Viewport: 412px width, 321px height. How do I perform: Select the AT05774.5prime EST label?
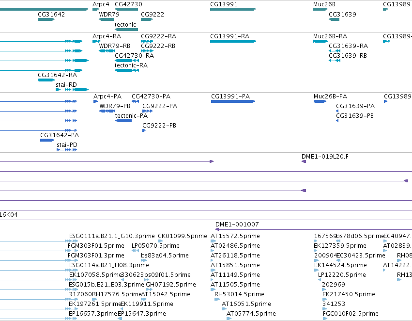(x=251, y=314)
